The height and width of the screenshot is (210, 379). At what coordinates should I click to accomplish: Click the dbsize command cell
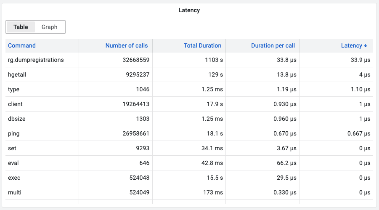(17, 119)
